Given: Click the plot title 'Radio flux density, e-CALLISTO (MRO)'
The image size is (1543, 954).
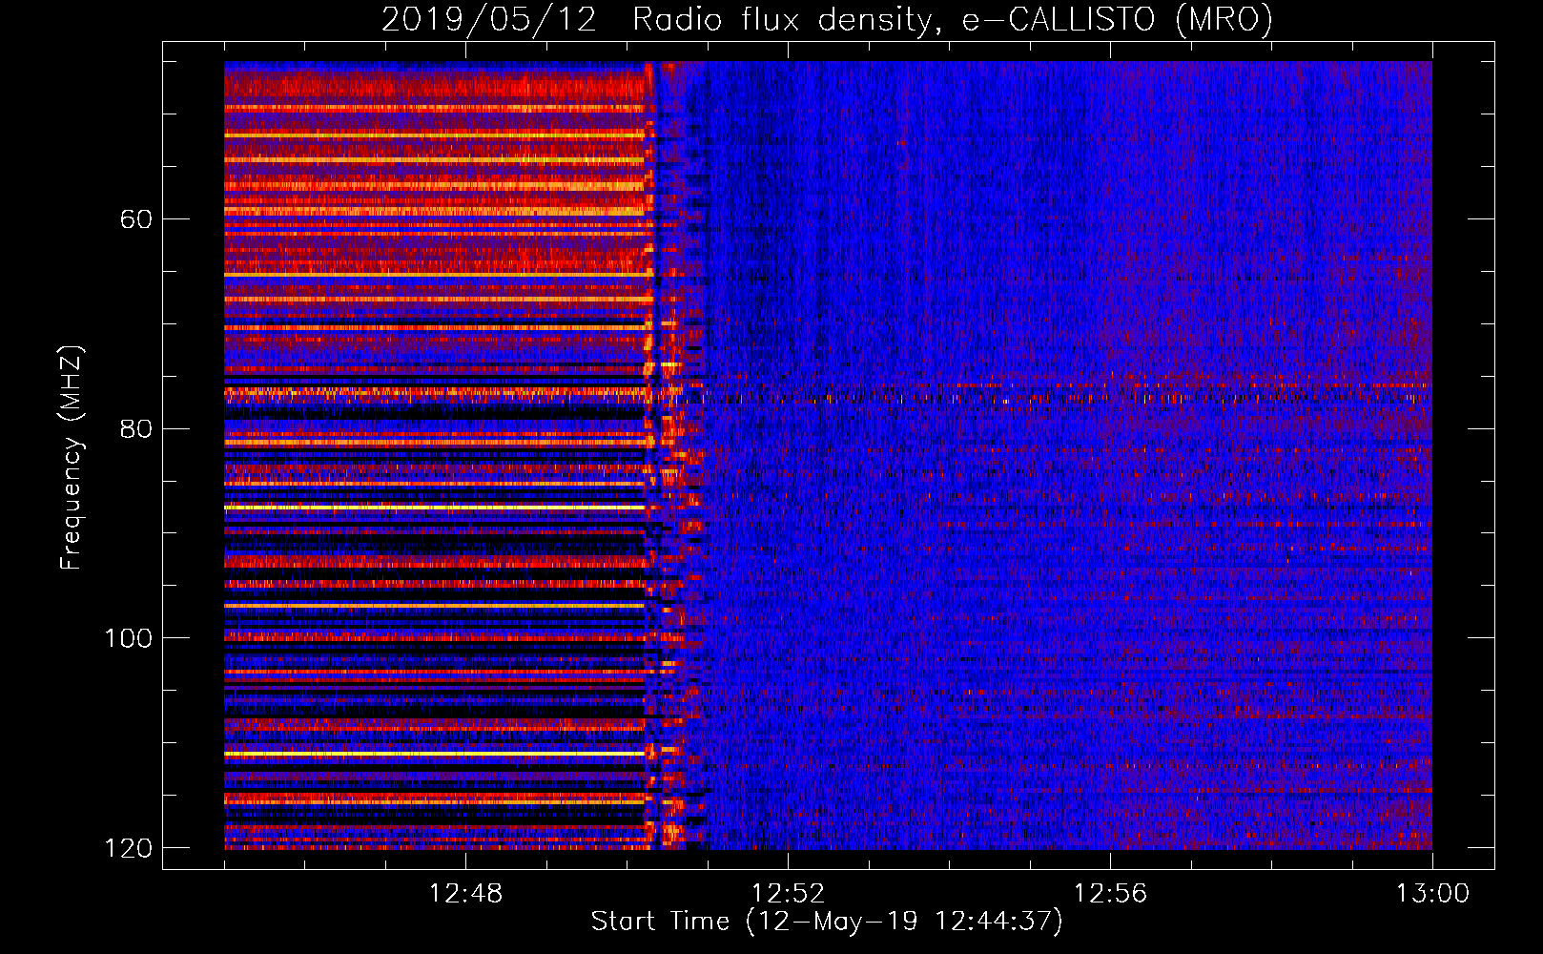Looking at the screenshot, I should 953,19.
